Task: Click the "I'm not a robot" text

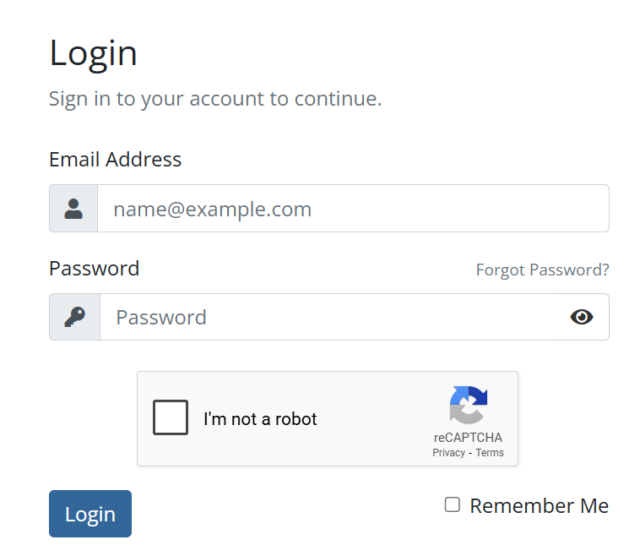Action: tap(260, 419)
